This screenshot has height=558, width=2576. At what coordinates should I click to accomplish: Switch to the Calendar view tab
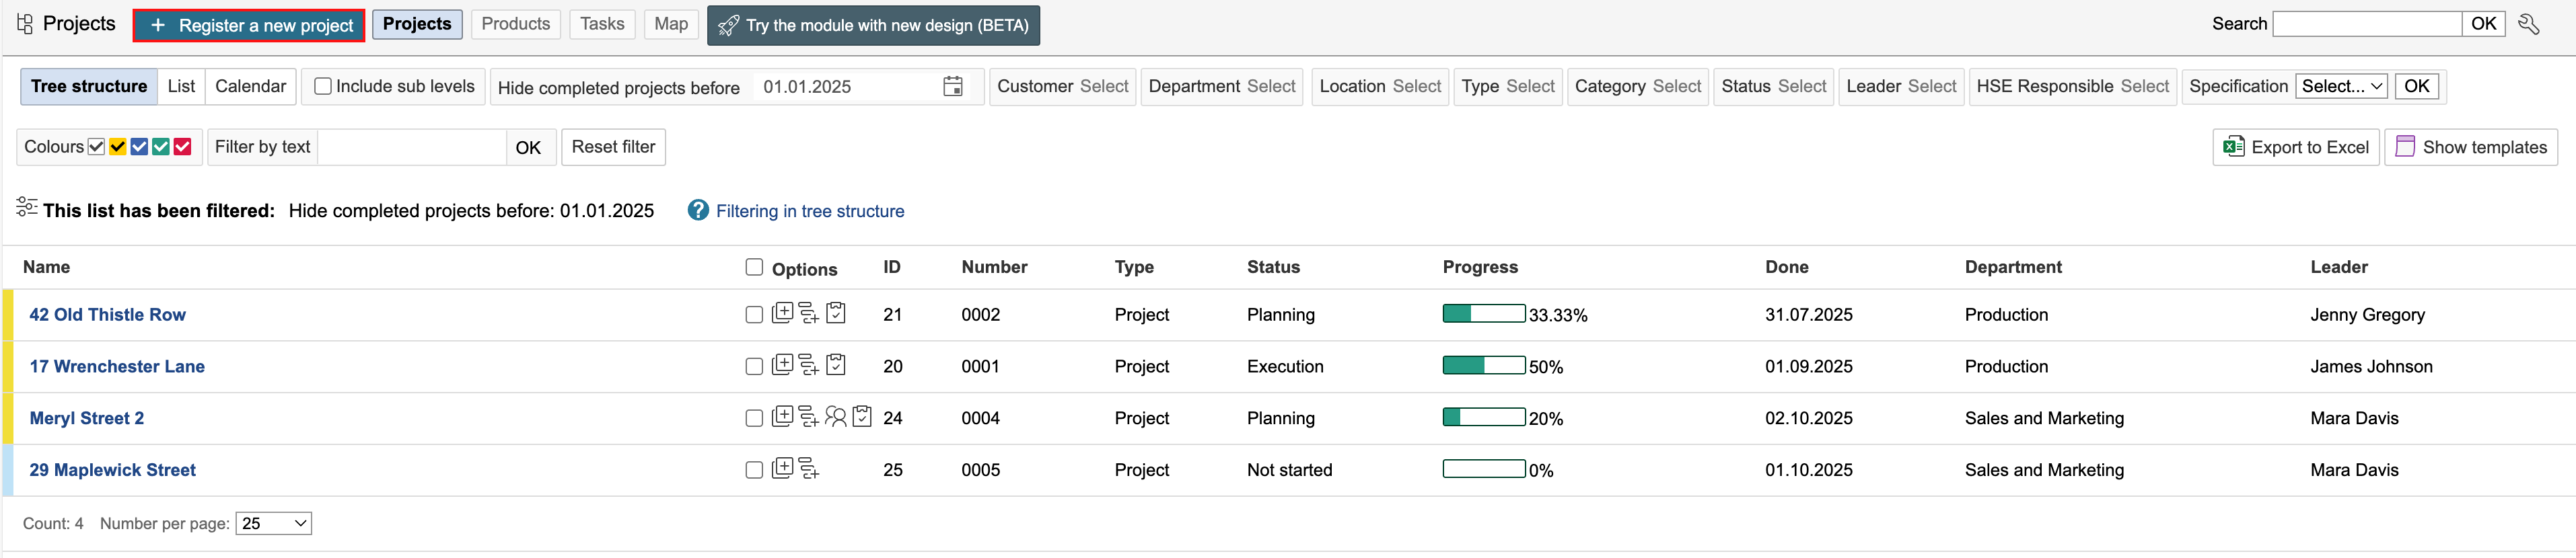(x=250, y=87)
